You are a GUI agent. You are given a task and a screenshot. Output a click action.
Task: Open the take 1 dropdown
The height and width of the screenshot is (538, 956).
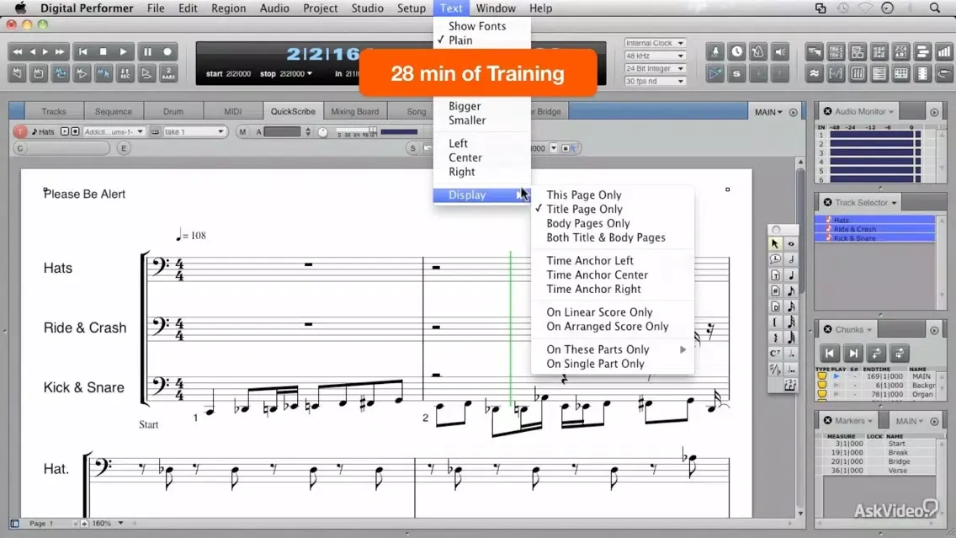194,131
